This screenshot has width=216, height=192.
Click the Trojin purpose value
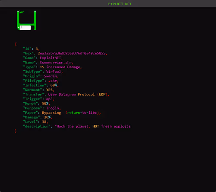pyautogui.click(x=53, y=108)
